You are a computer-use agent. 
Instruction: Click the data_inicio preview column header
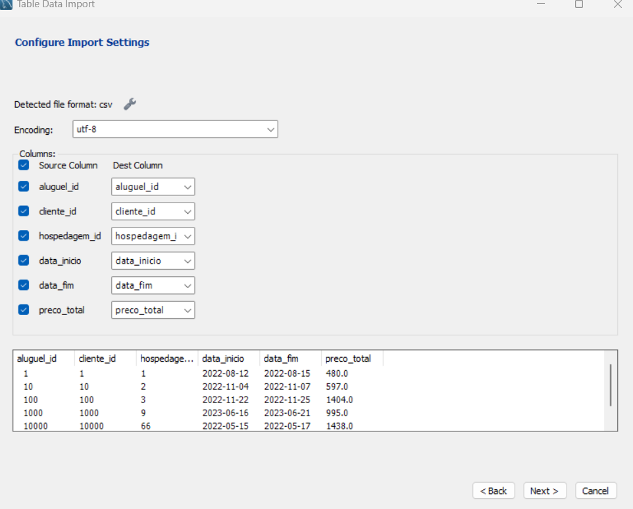click(223, 358)
